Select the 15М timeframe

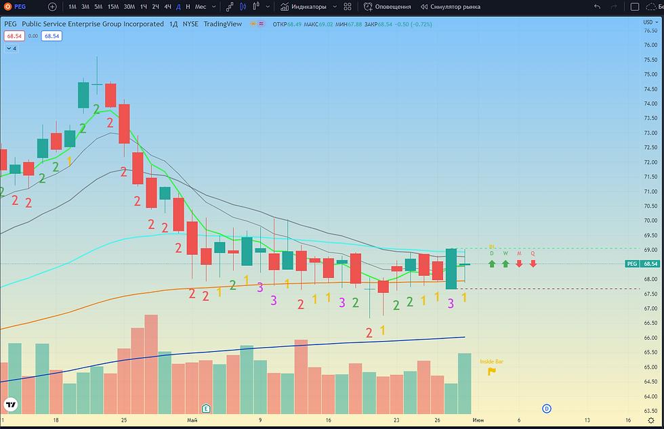coord(113,7)
